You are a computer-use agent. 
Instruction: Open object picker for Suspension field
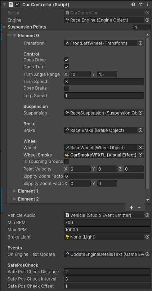140,113
